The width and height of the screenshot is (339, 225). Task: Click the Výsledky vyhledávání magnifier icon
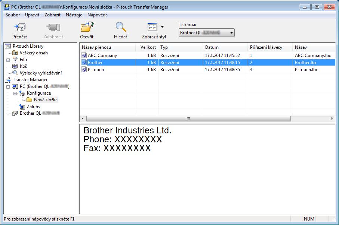15,73
